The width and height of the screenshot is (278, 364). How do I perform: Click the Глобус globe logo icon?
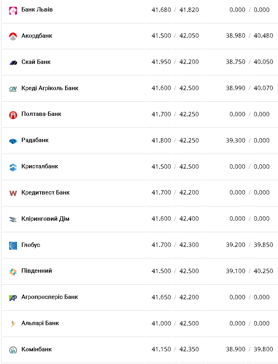coord(13,245)
